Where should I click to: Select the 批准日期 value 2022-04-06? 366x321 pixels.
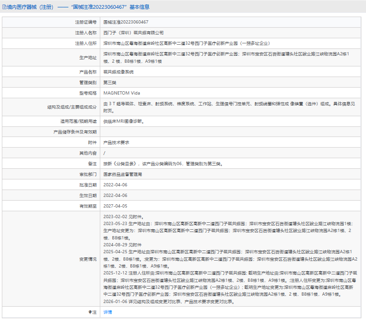(x=116, y=185)
